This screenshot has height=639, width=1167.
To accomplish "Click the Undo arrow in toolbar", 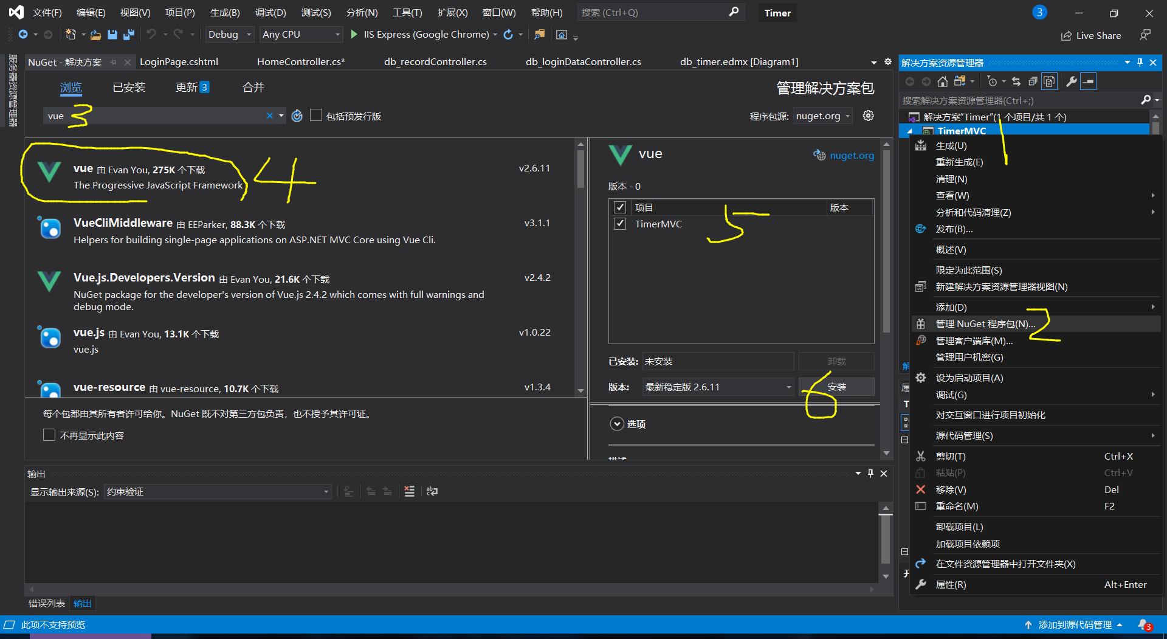I will click(151, 34).
